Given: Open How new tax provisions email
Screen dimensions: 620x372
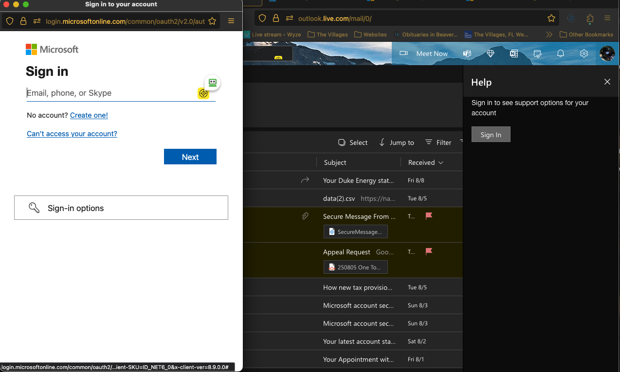Looking at the screenshot, I should [358, 287].
